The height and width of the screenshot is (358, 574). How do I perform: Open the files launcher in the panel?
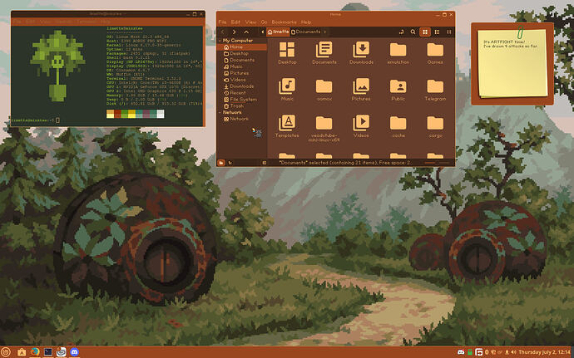pyautogui.click(x=22, y=352)
